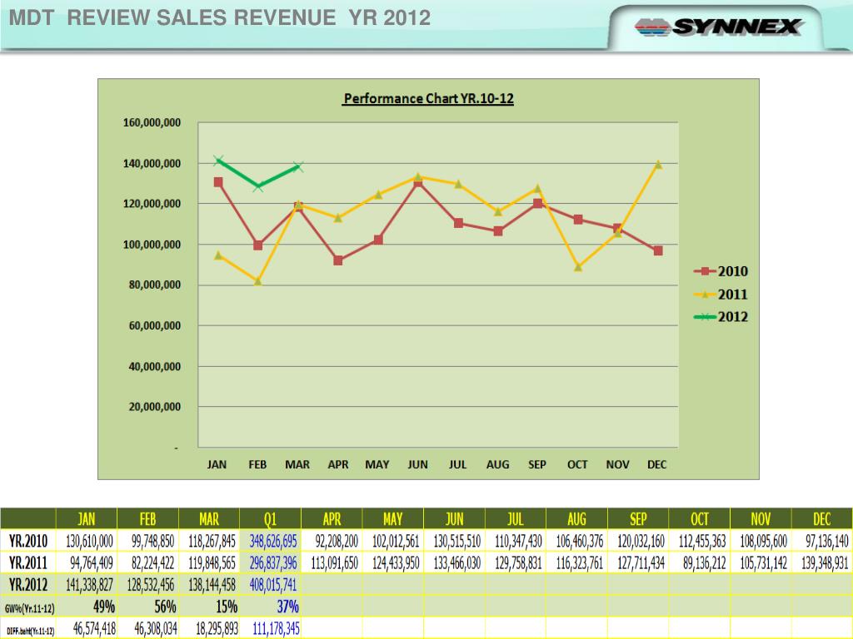Click the 80,000,000 axis label
Viewport: 853px width, 639px height.
click(x=154, y=285)
